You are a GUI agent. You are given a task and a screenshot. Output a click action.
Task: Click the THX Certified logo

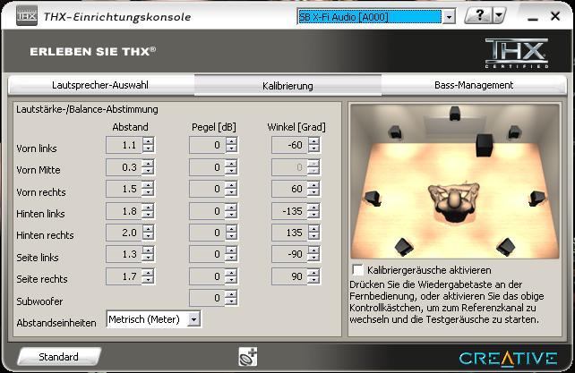517,53
